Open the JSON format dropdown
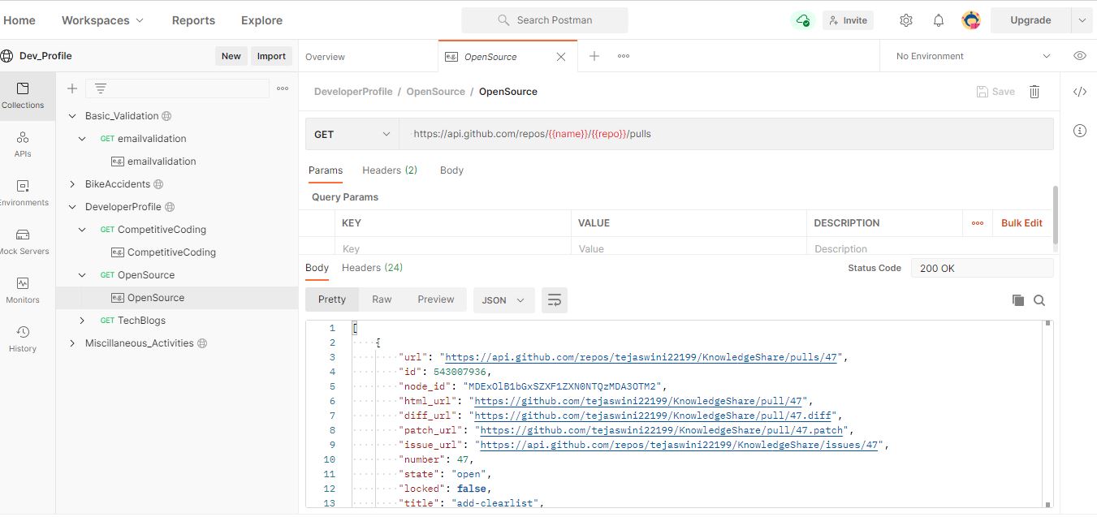Image resolution: width=1097 pixels, height=517 pixels. point(503,300)
